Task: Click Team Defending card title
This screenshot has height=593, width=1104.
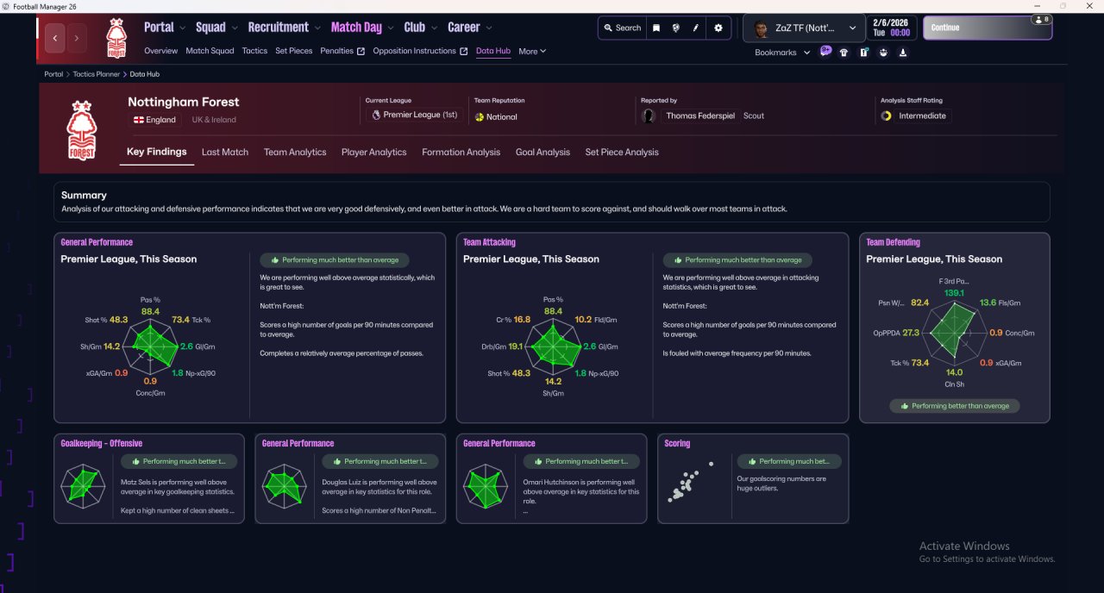Action: coord(893,243)
